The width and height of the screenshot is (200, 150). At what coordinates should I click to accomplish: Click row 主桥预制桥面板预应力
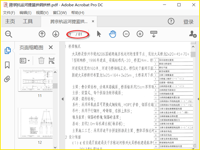pyautogui.click(x=173, y=120)
